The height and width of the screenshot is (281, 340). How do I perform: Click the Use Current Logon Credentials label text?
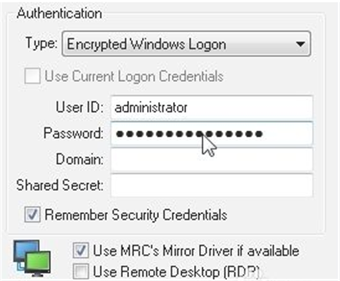134,76
